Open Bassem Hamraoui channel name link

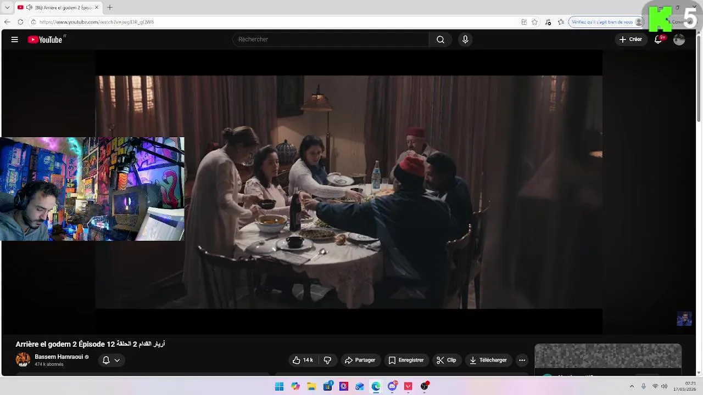(59, 357)
